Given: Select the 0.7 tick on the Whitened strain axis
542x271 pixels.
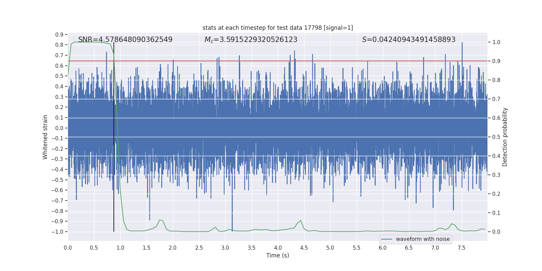Looking at the screenshot, I should 59,55.
